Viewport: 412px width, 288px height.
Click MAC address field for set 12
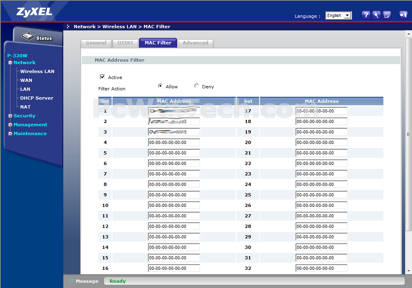pos(174,226)
